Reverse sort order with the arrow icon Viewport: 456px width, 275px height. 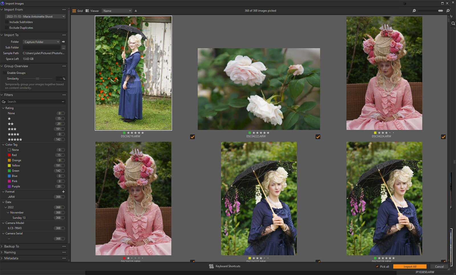point(136,11)
